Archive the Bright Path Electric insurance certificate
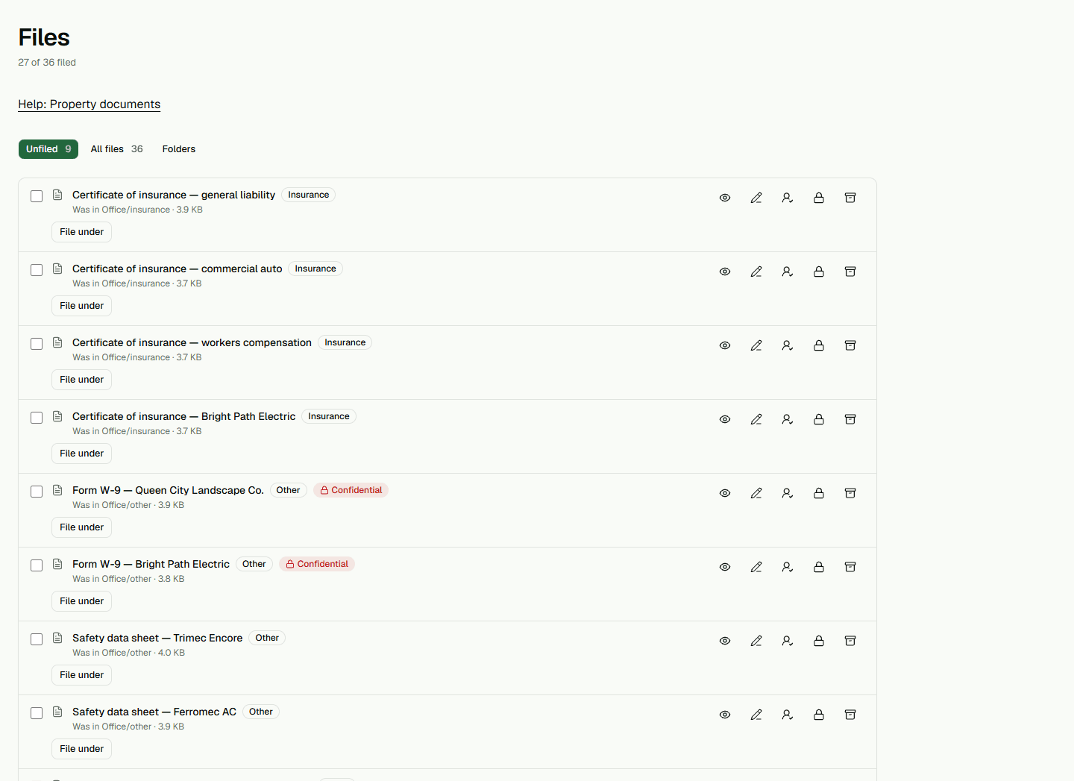 pos(850,419)
